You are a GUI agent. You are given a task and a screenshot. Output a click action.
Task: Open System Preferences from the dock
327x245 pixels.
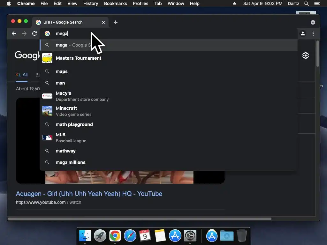(190, 236)
